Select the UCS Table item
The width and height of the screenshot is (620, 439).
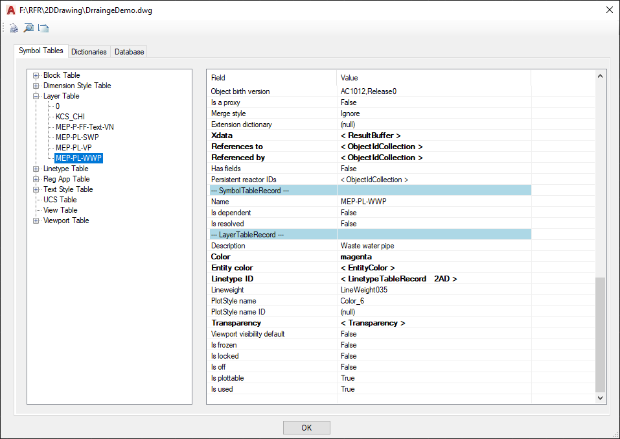pos(60,200)
